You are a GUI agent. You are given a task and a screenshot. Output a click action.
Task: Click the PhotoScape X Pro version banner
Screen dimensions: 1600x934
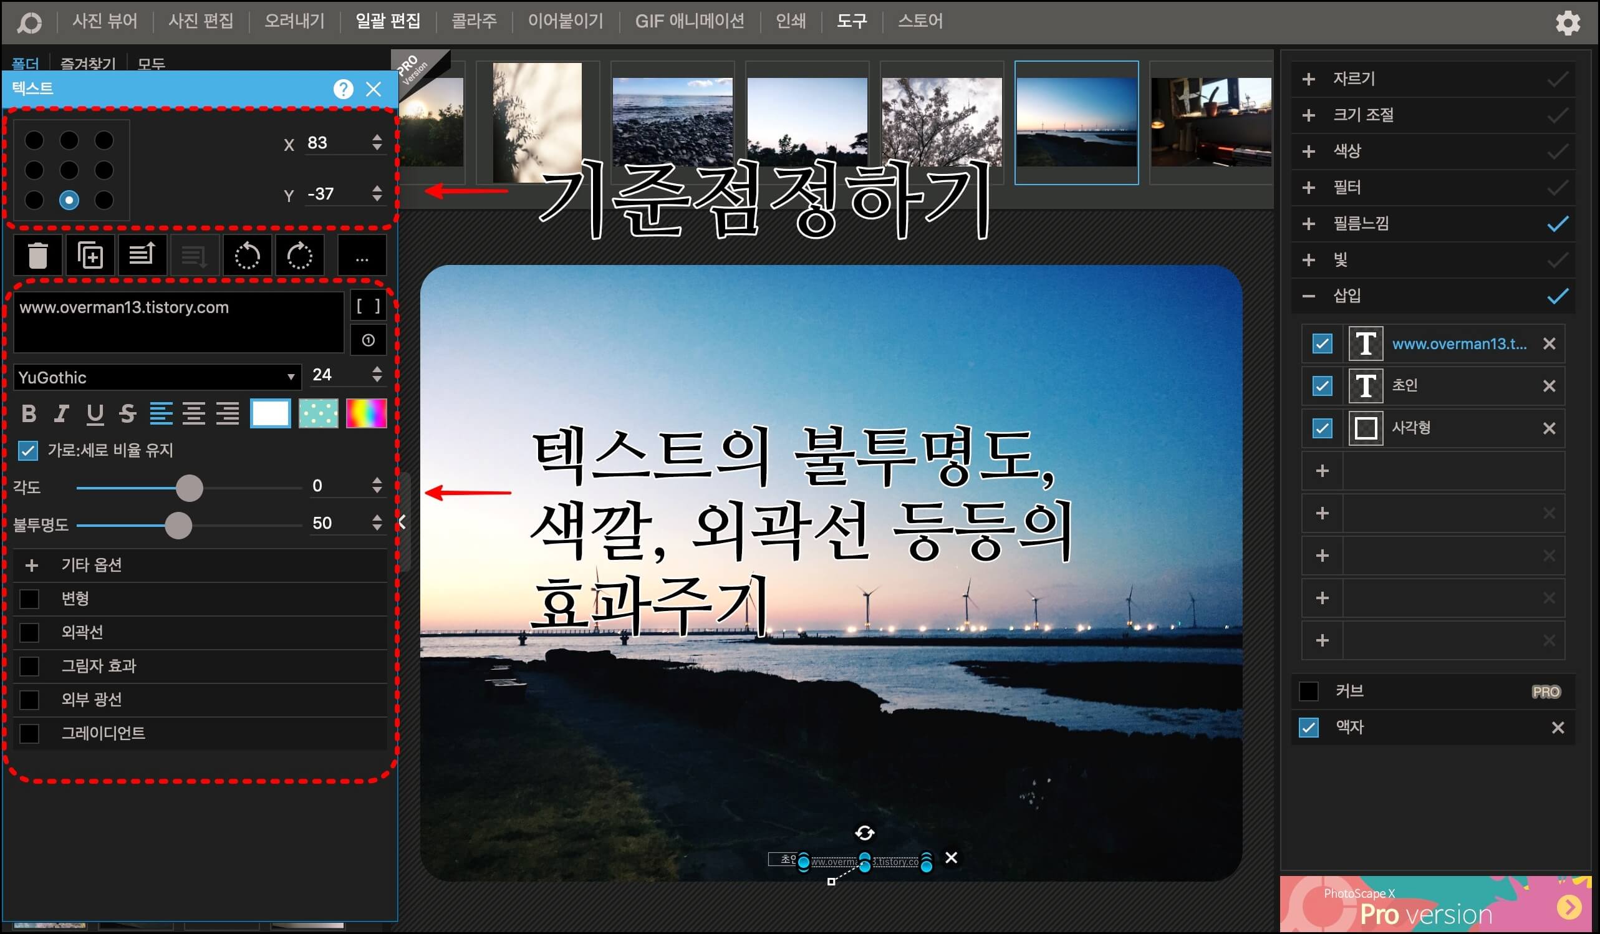click(1435, 905)
